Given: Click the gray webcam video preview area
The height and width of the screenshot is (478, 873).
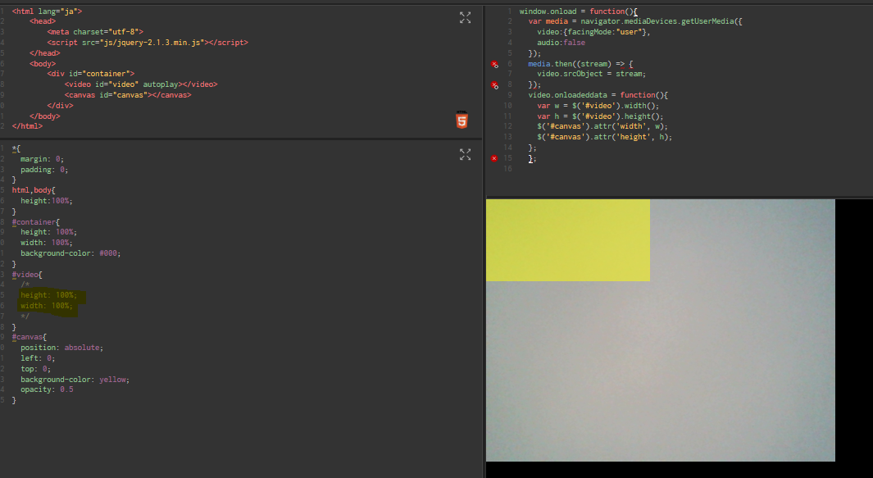Looking at the screenshot, I should coord(661,330).
